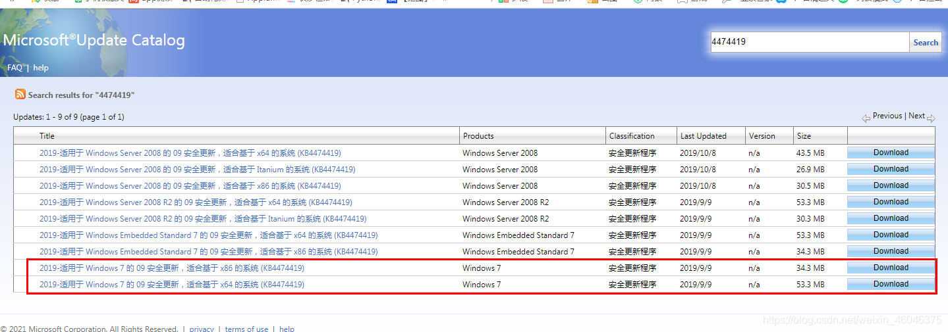The height and width of the screenshot is (332, 948).
Task: Click the Microsoft Update Catalog title
Action: tap(94, 41)
